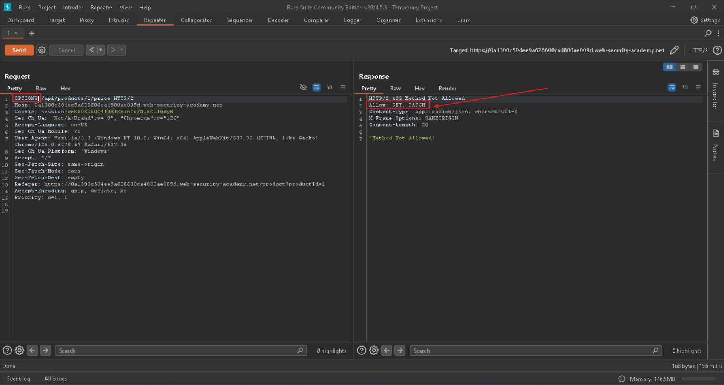
Task: Click the edit target pencil icon
Action: point(674,50)
